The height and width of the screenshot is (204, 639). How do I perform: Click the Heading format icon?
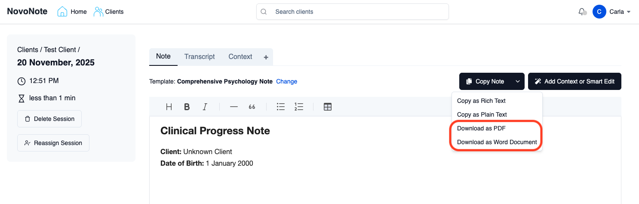point(169,107)
